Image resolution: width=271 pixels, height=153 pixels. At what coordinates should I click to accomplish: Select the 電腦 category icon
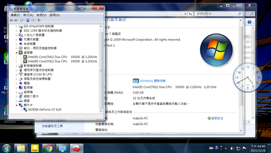coord(21,83)
